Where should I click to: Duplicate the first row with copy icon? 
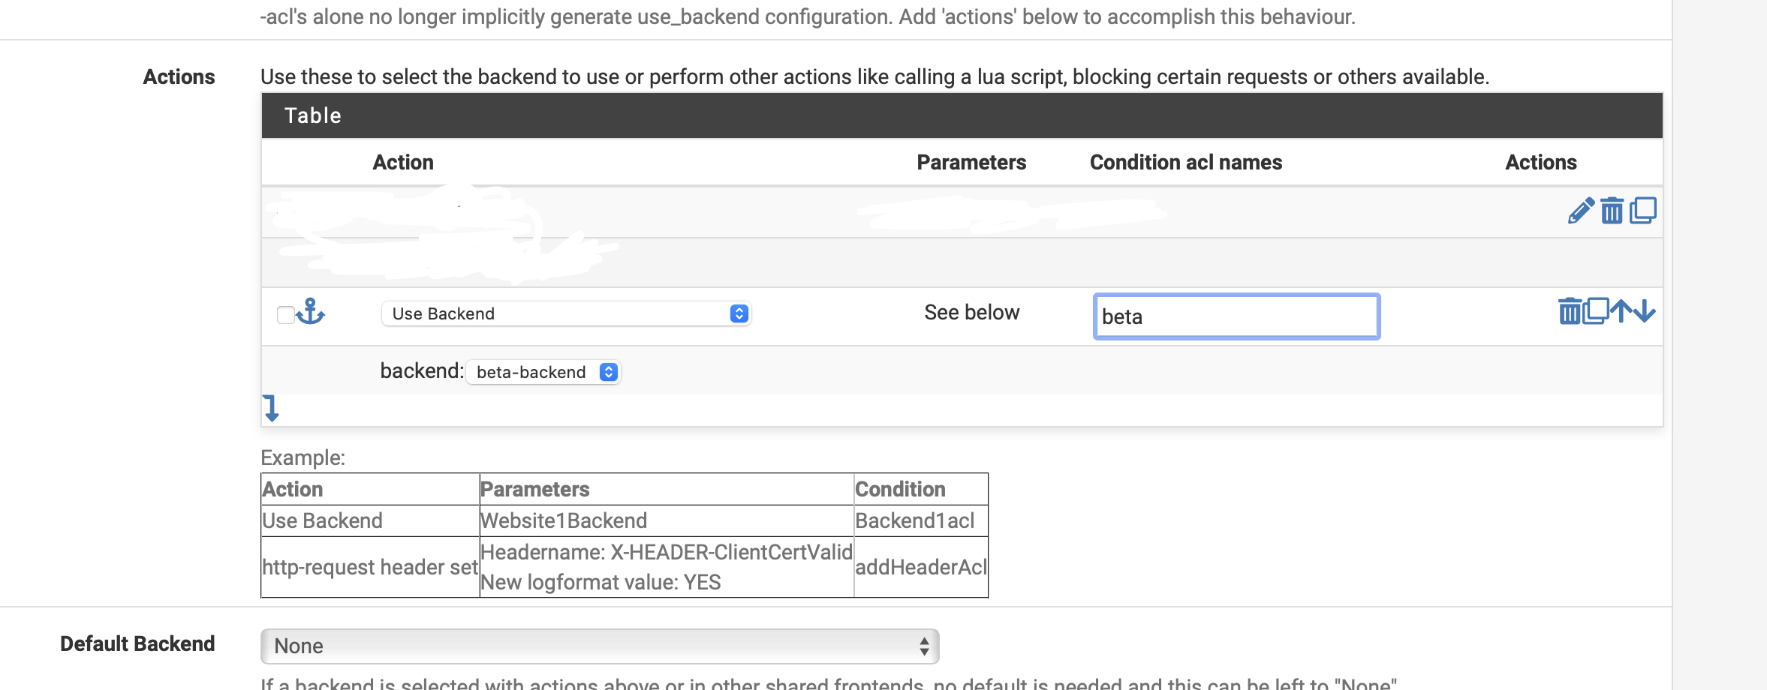(1643, 211)
